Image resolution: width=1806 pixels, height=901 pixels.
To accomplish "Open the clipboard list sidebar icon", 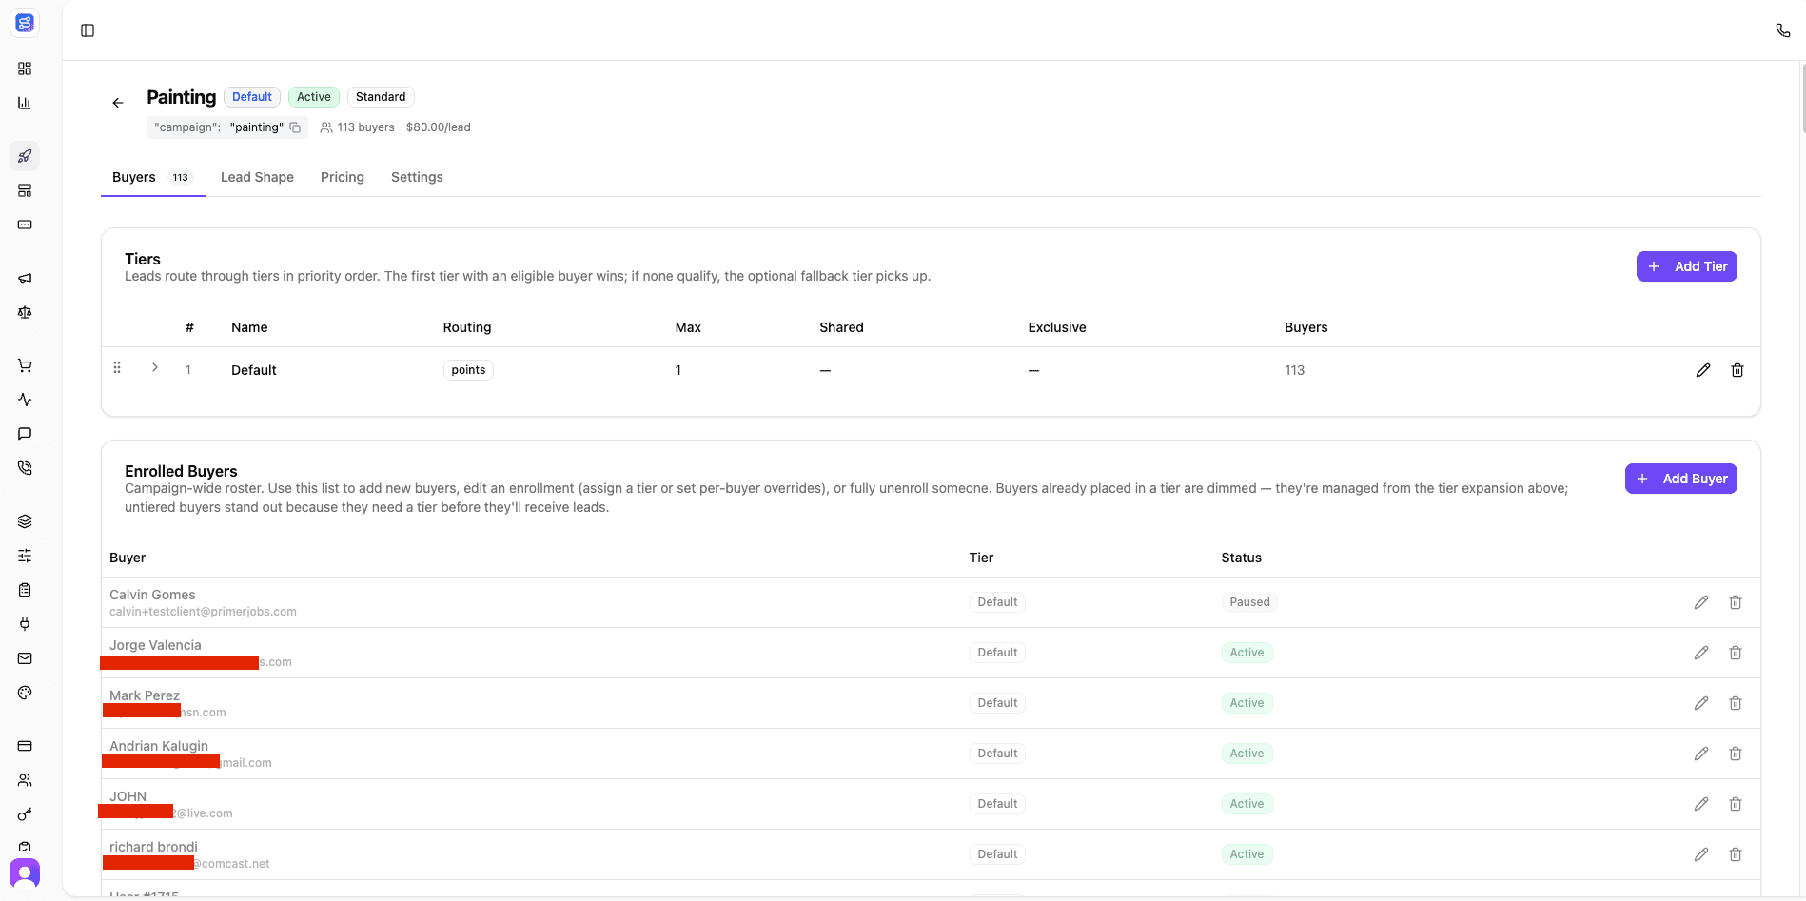I will coord(25,590).
